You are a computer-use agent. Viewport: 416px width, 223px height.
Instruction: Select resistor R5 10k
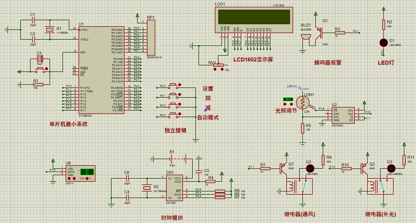point(303,128)
